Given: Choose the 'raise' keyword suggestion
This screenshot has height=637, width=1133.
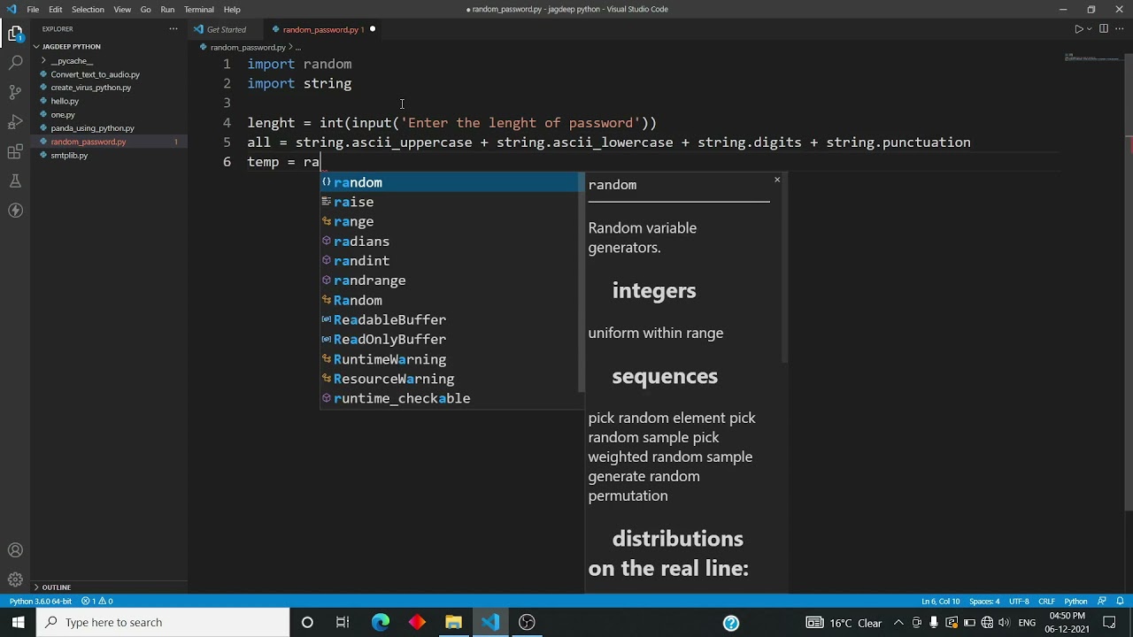Looking at the screenshot, I should click(x=449, y=202).
